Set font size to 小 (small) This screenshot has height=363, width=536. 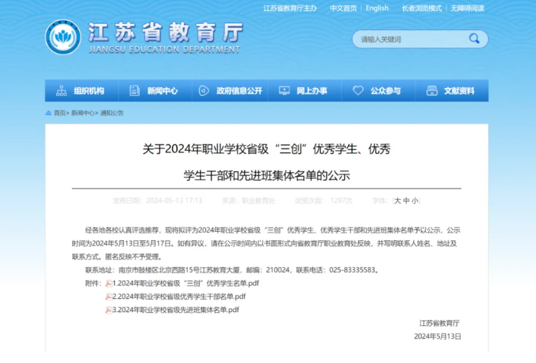point(415,200)
